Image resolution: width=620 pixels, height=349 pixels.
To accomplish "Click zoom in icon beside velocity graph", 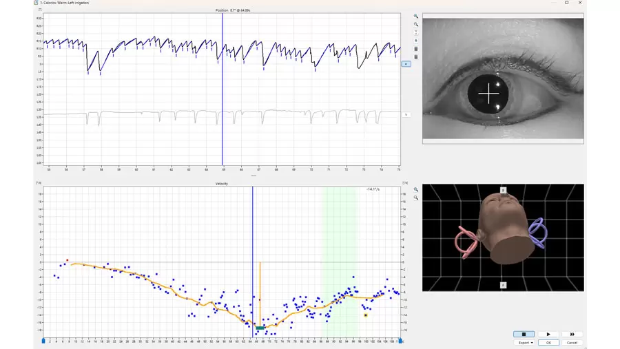I will [x=416, y=189].
